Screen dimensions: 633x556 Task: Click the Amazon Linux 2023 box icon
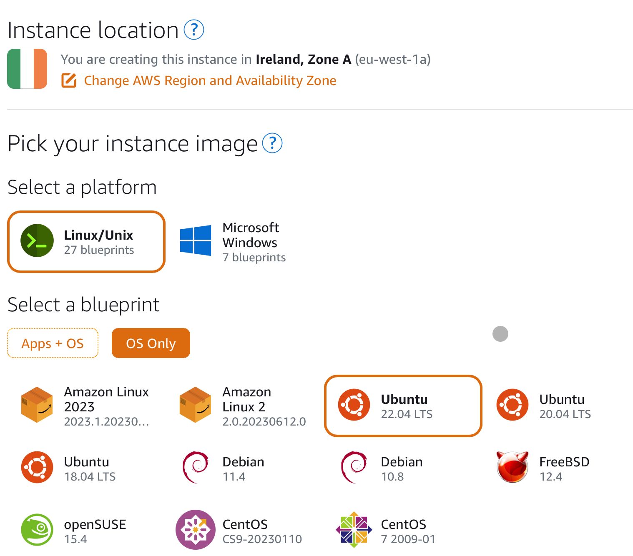37,405
